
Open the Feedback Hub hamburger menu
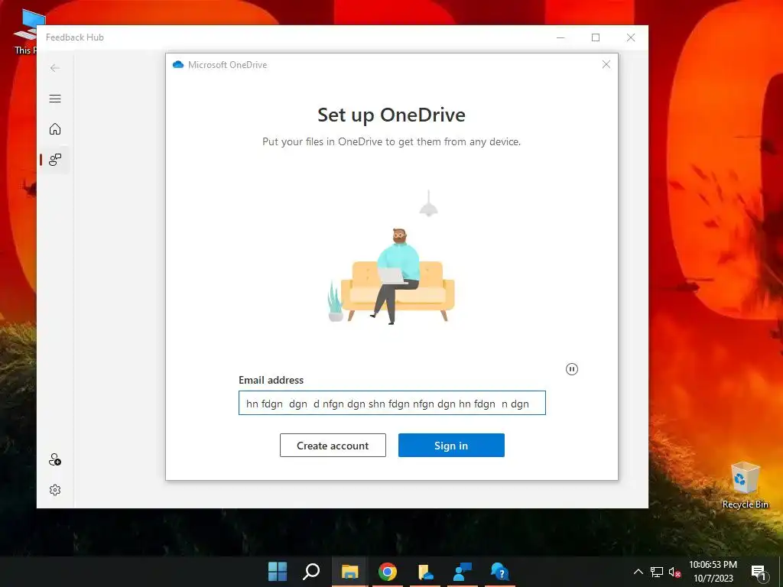(55, 99)
